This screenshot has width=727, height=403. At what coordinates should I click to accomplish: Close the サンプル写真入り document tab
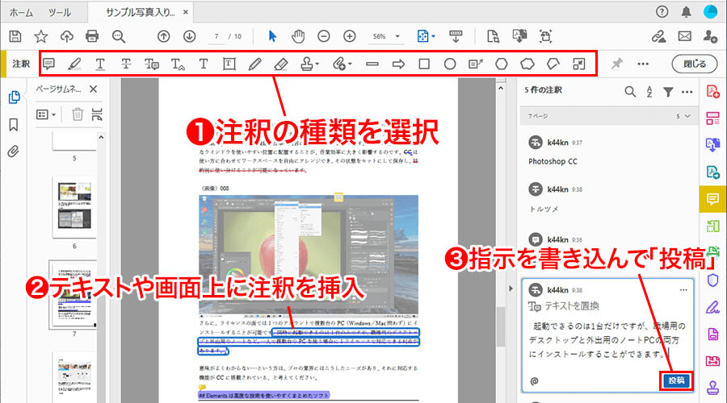186,12
